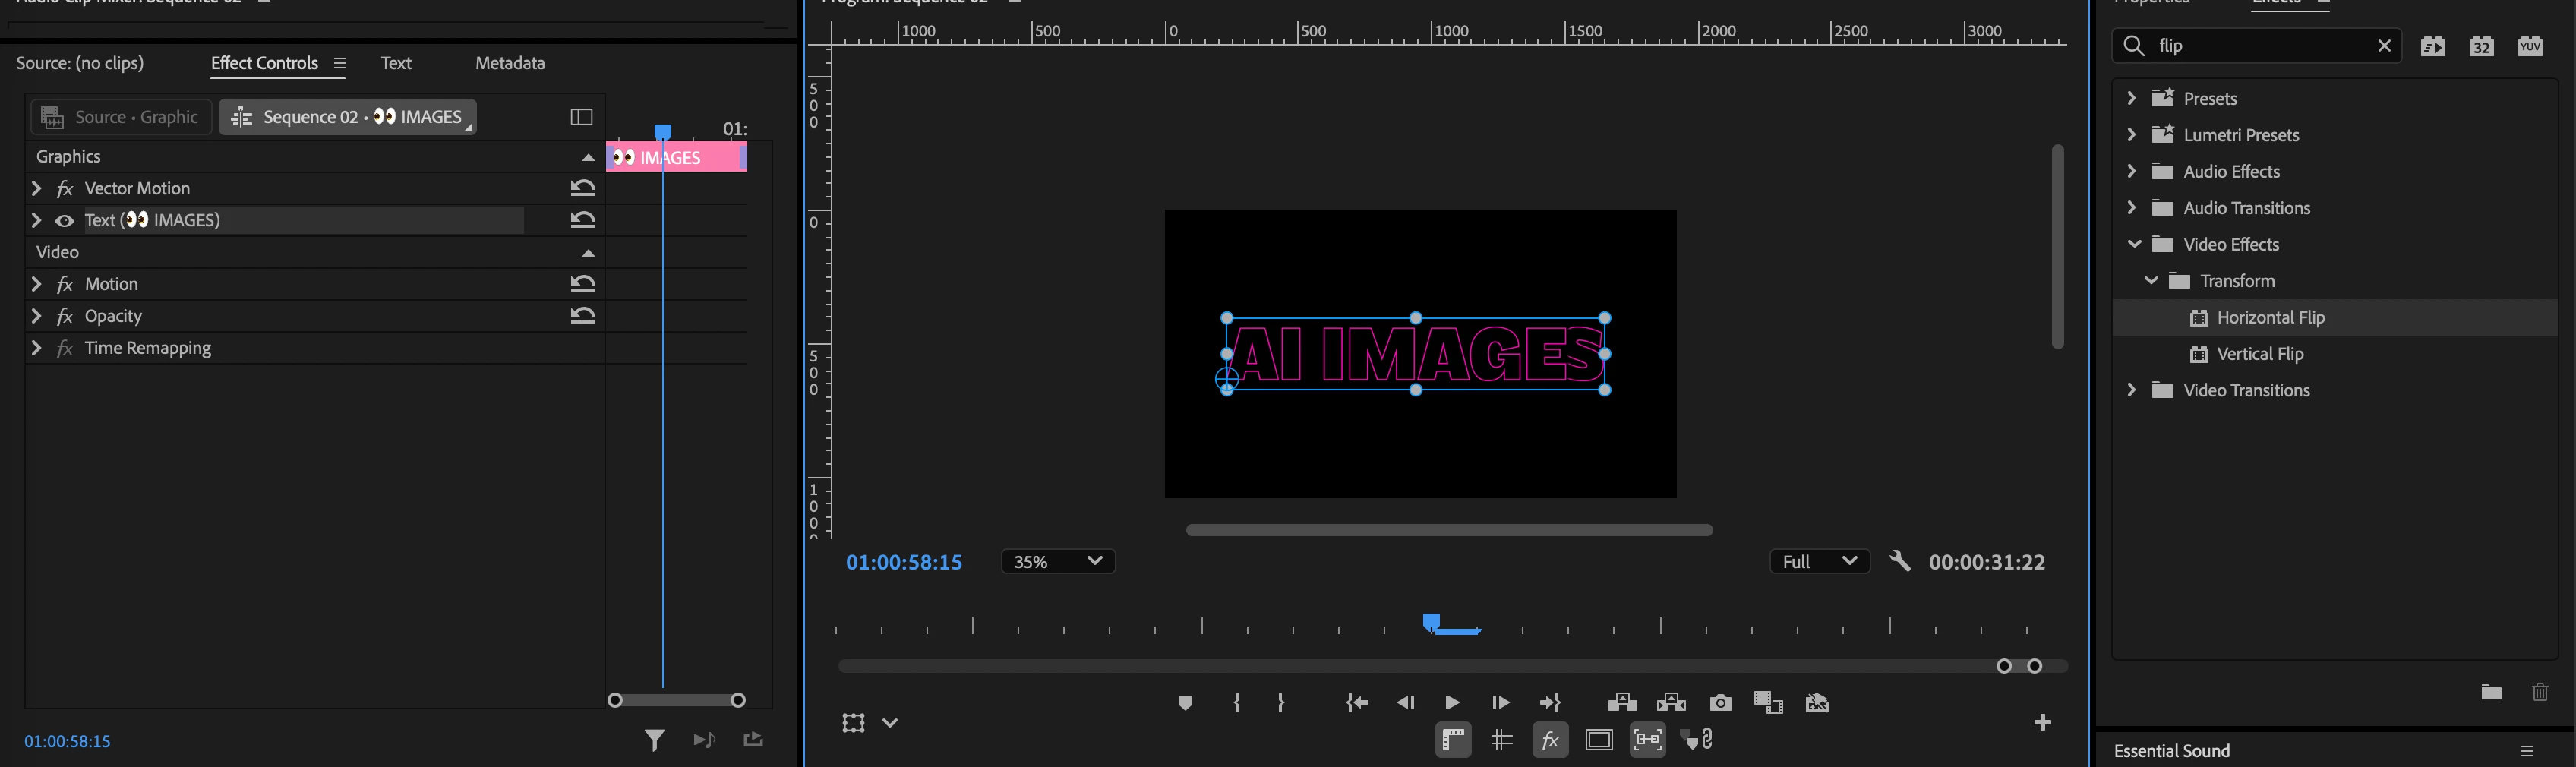Open the Full playback resolution dropdown

[x=1819, y=562]
